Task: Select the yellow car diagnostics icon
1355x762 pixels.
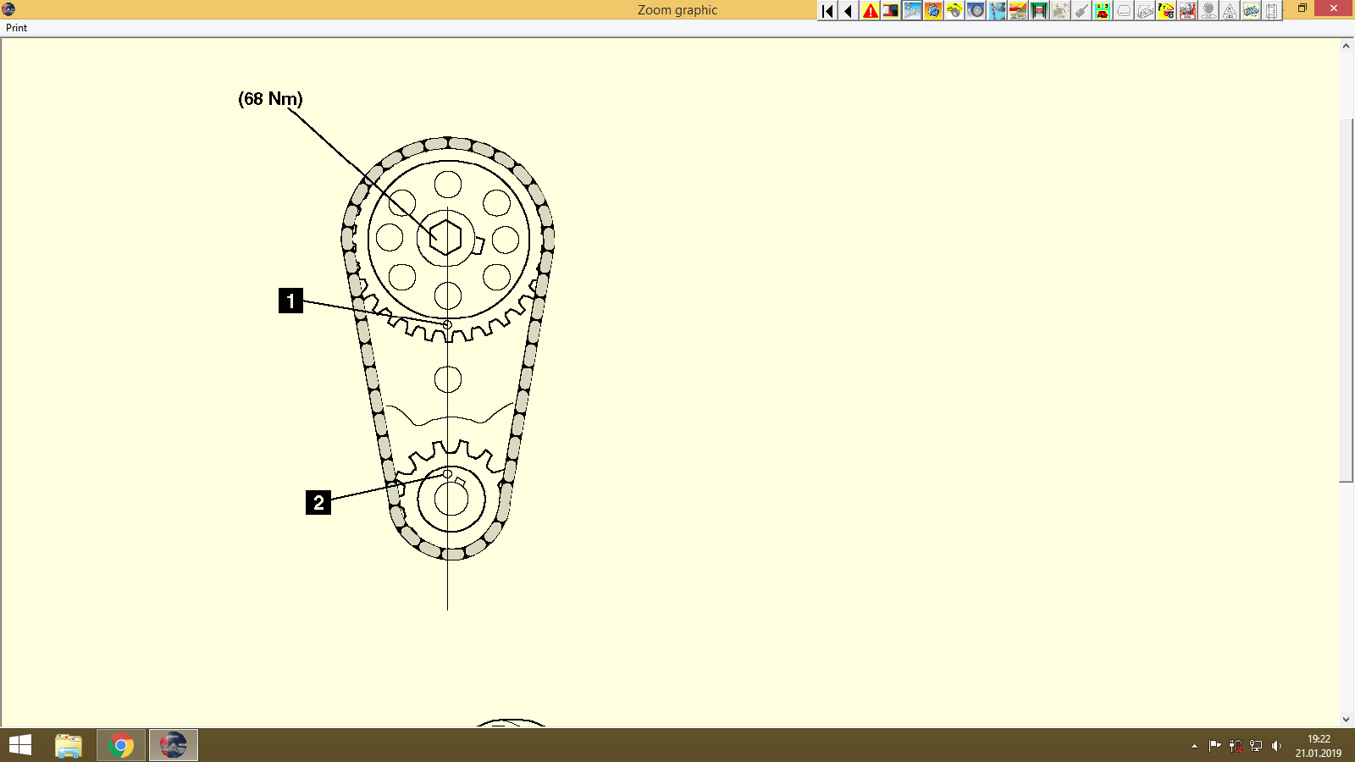Action: coord(954,11)
